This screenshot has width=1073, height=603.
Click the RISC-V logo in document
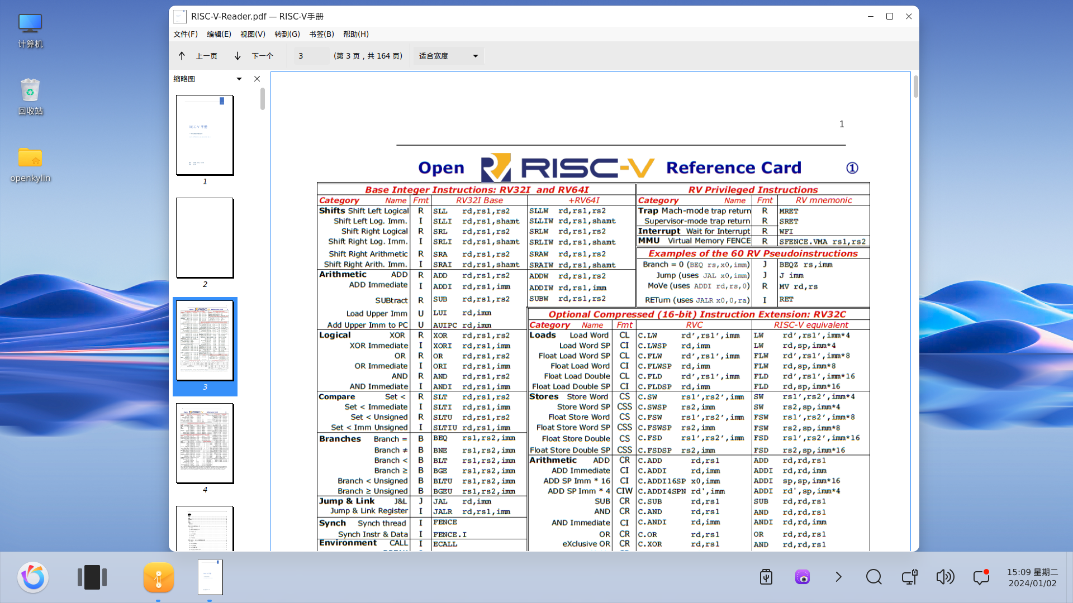(x=568, y=167)
